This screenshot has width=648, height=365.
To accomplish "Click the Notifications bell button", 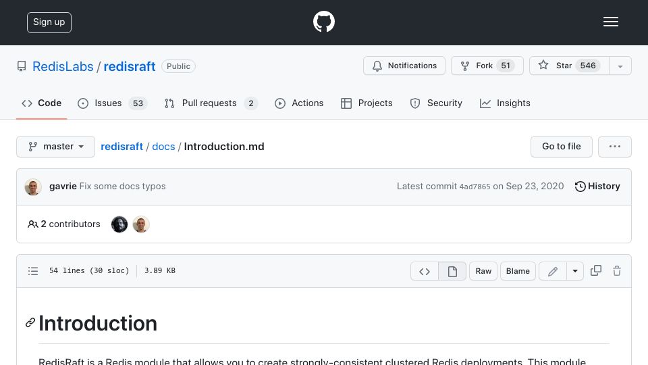I will (x=404, y=66).
